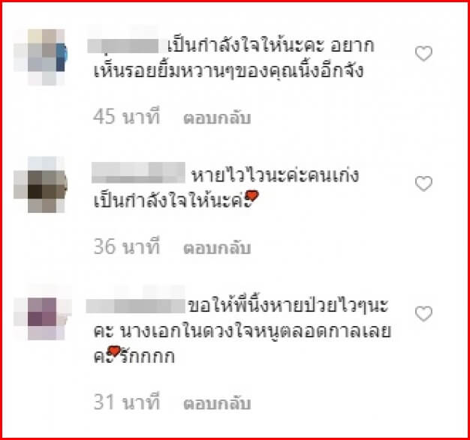Click the red heart emoji after เป็นกำลังใจให้นะค่ะ
Image resolution: width=470 pixels, height=440 pixels.
[x=252, y=196]
